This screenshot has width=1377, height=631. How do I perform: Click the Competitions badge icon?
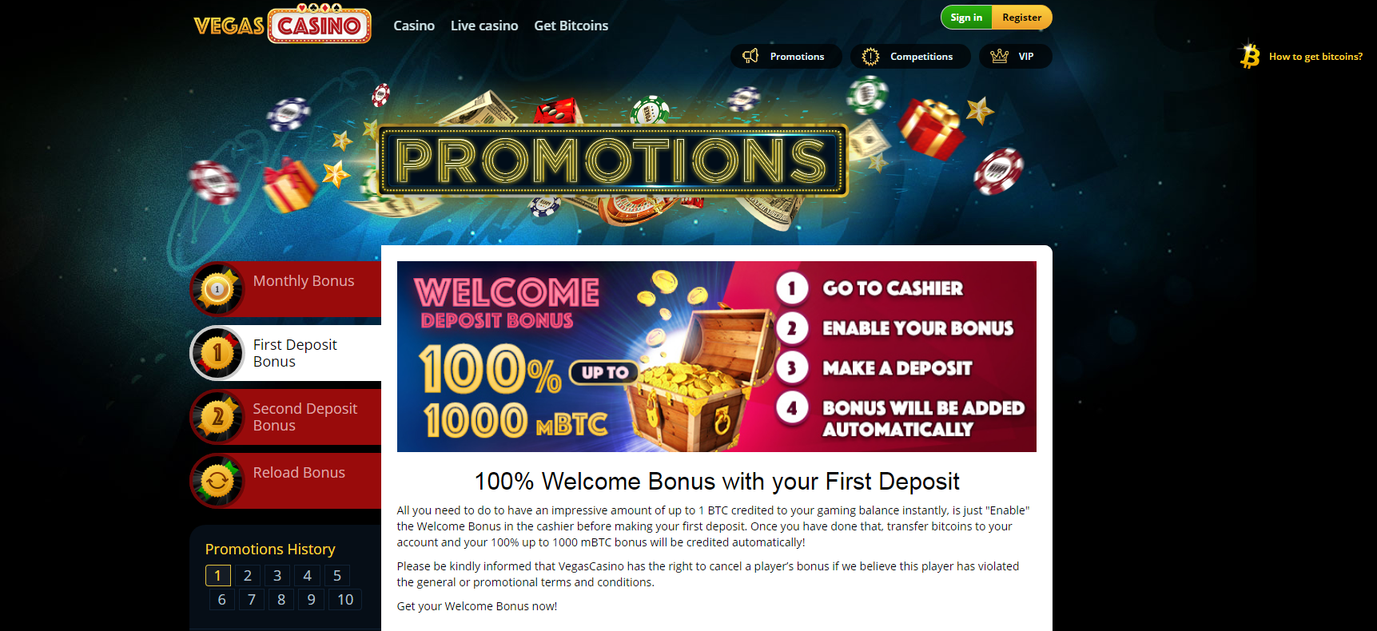[x=870, y=57]
